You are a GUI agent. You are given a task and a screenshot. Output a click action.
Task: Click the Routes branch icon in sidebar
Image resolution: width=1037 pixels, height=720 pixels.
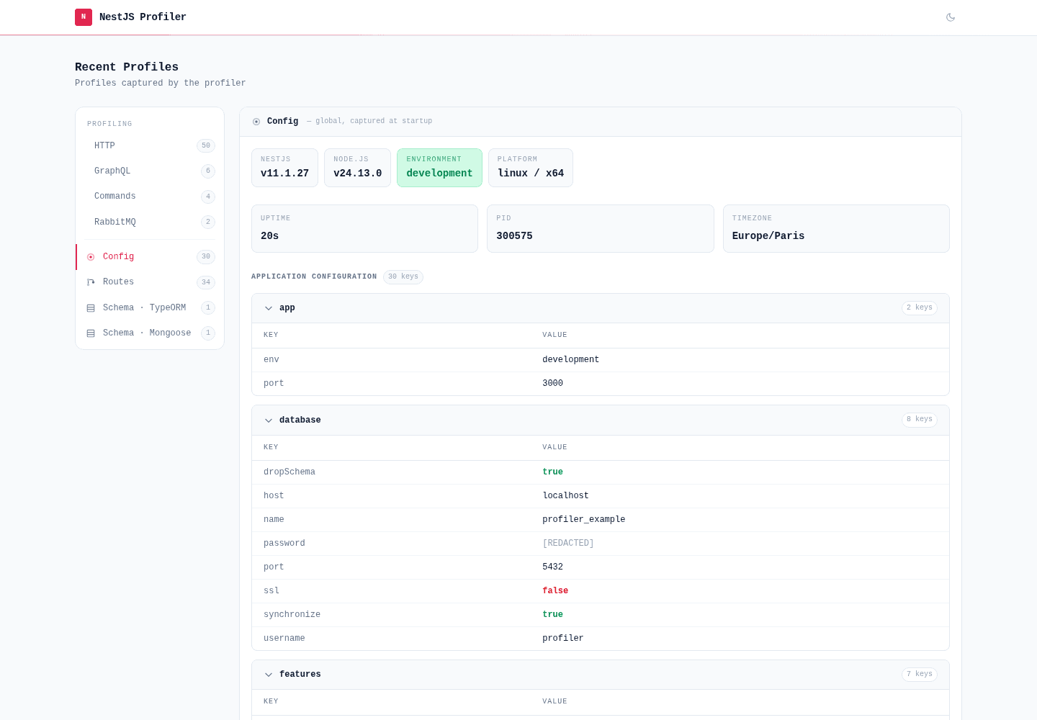point(91,282)
